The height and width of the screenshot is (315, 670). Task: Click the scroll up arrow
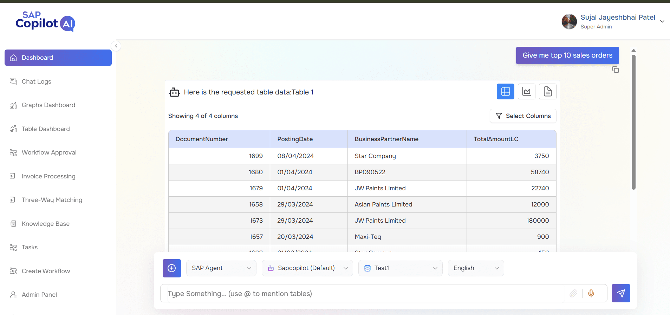(x=633, y=51)
